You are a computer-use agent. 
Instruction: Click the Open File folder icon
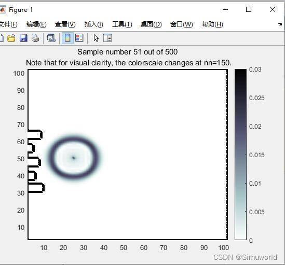pos(11,38)
